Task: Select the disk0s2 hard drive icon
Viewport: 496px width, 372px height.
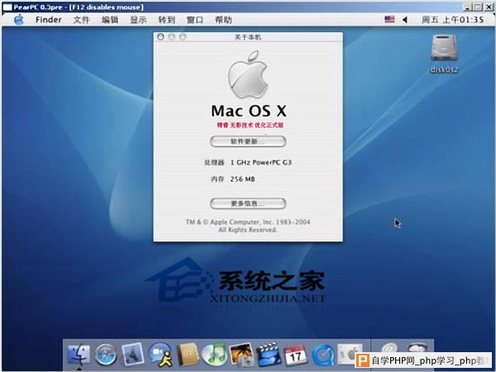Action: (x=444, y=48)
